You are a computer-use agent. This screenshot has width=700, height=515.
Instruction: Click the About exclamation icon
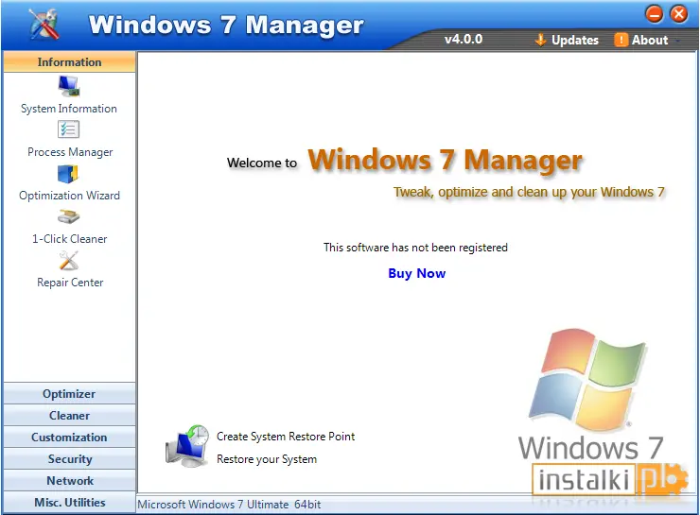(621, 40)
